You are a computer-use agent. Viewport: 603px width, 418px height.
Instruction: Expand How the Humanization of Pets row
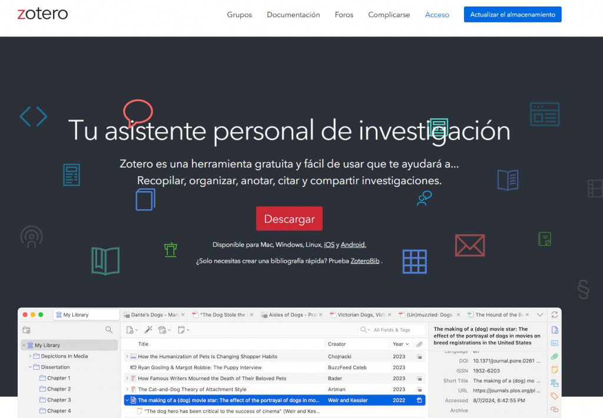127,357
